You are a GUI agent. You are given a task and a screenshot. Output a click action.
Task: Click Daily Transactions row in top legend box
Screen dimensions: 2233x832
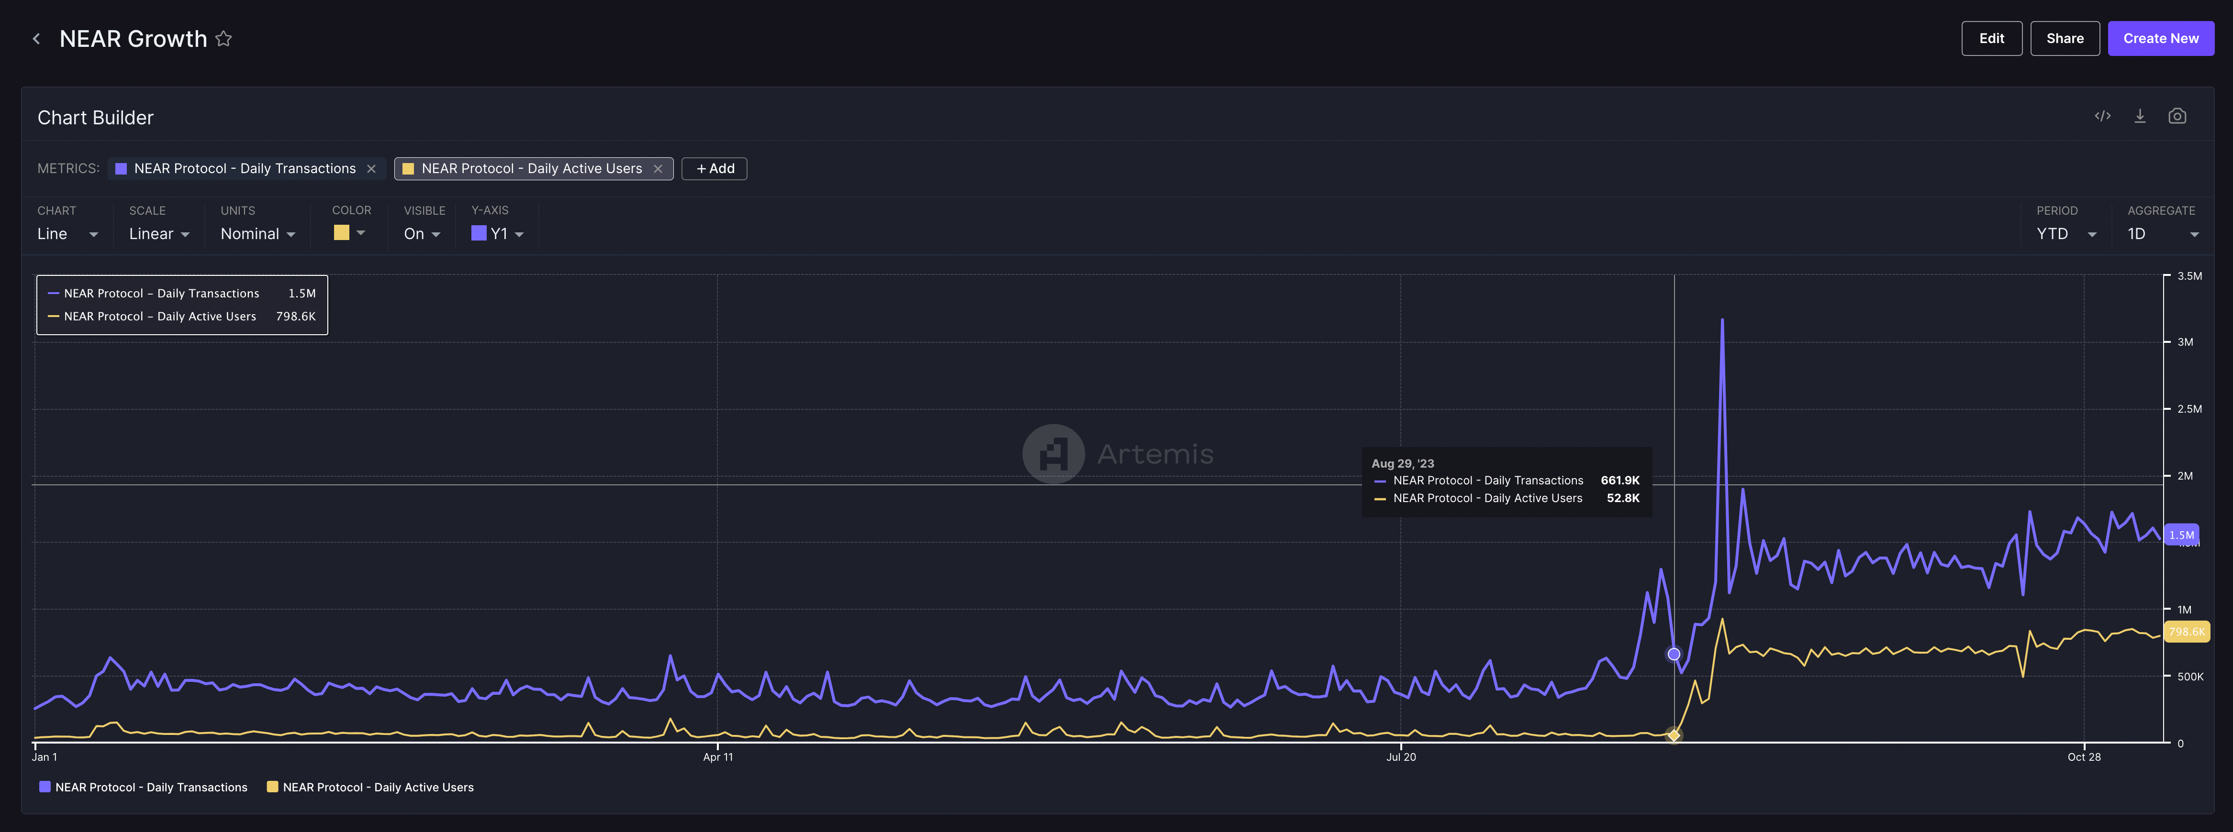181,294
